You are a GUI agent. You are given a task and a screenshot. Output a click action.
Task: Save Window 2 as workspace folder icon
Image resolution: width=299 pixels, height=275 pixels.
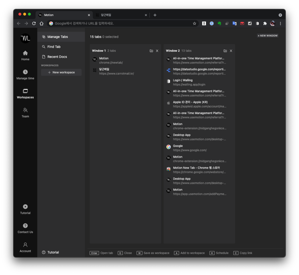[x=225, y=51]
